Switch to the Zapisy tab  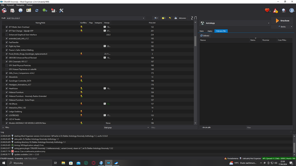210,31
